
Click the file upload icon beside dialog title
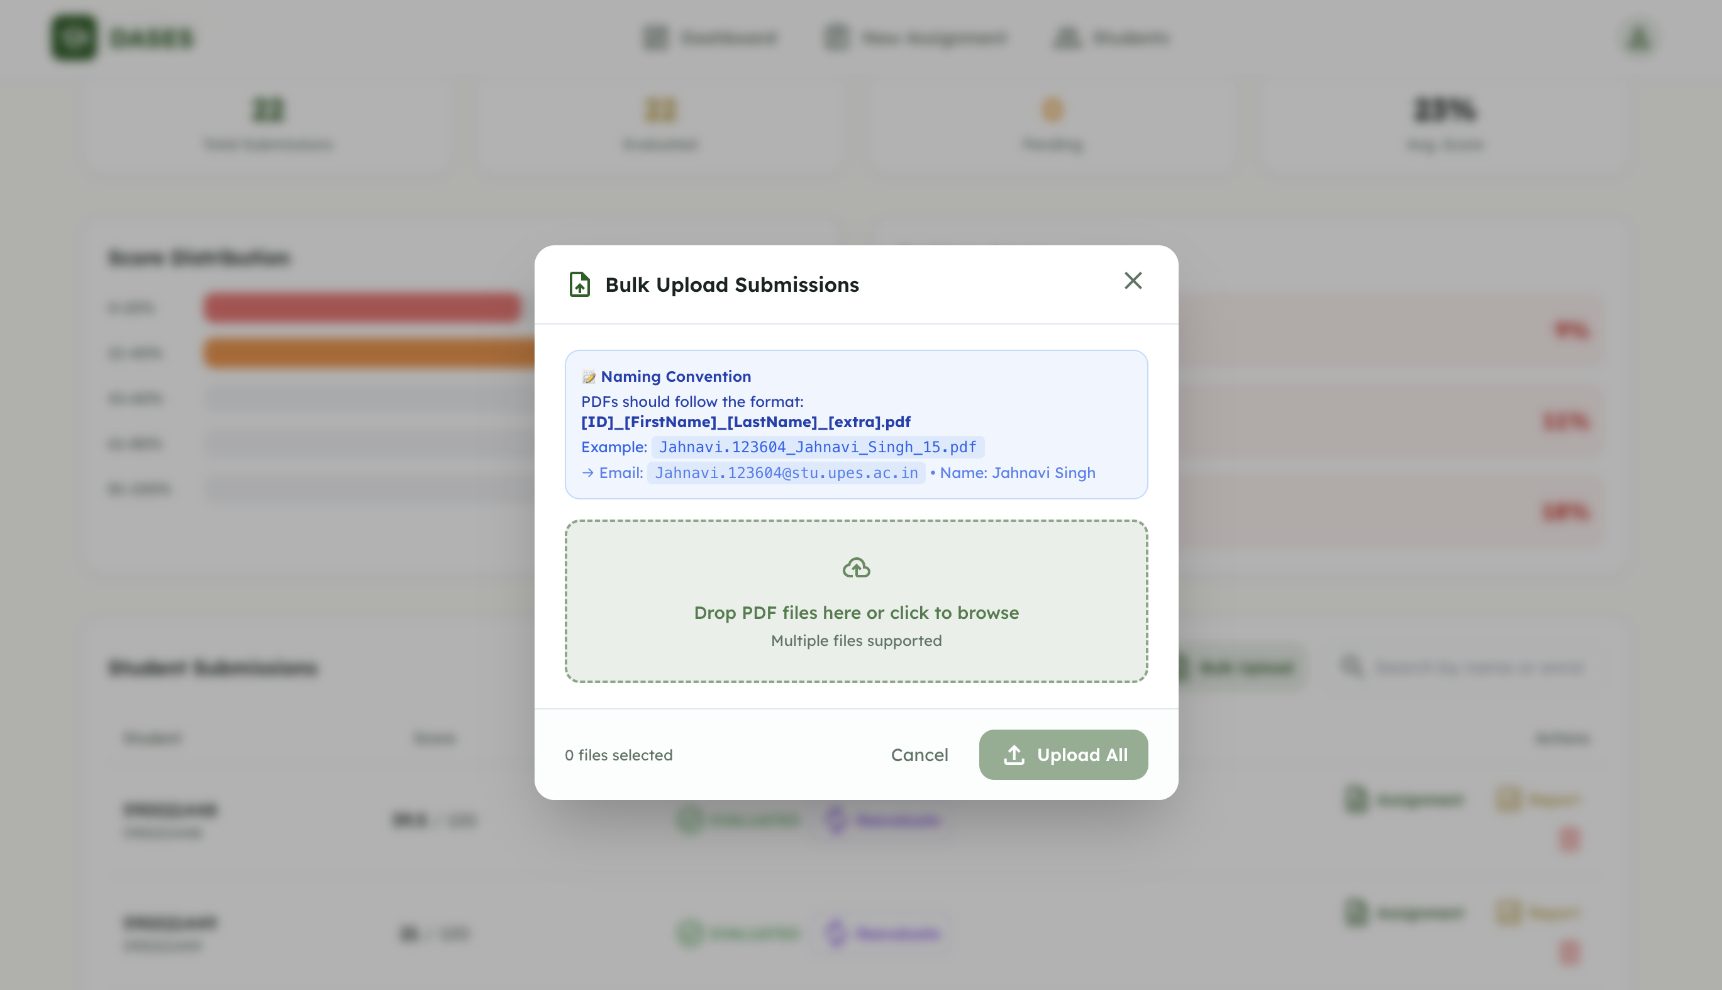(x=579, y=284)
